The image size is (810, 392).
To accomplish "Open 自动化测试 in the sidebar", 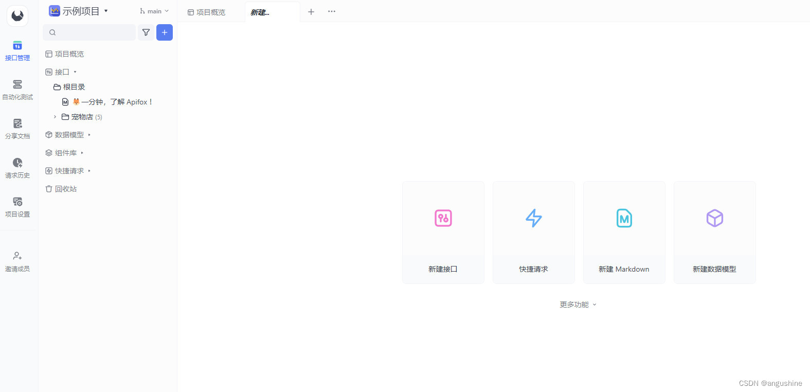I will [x=17, y=90].
